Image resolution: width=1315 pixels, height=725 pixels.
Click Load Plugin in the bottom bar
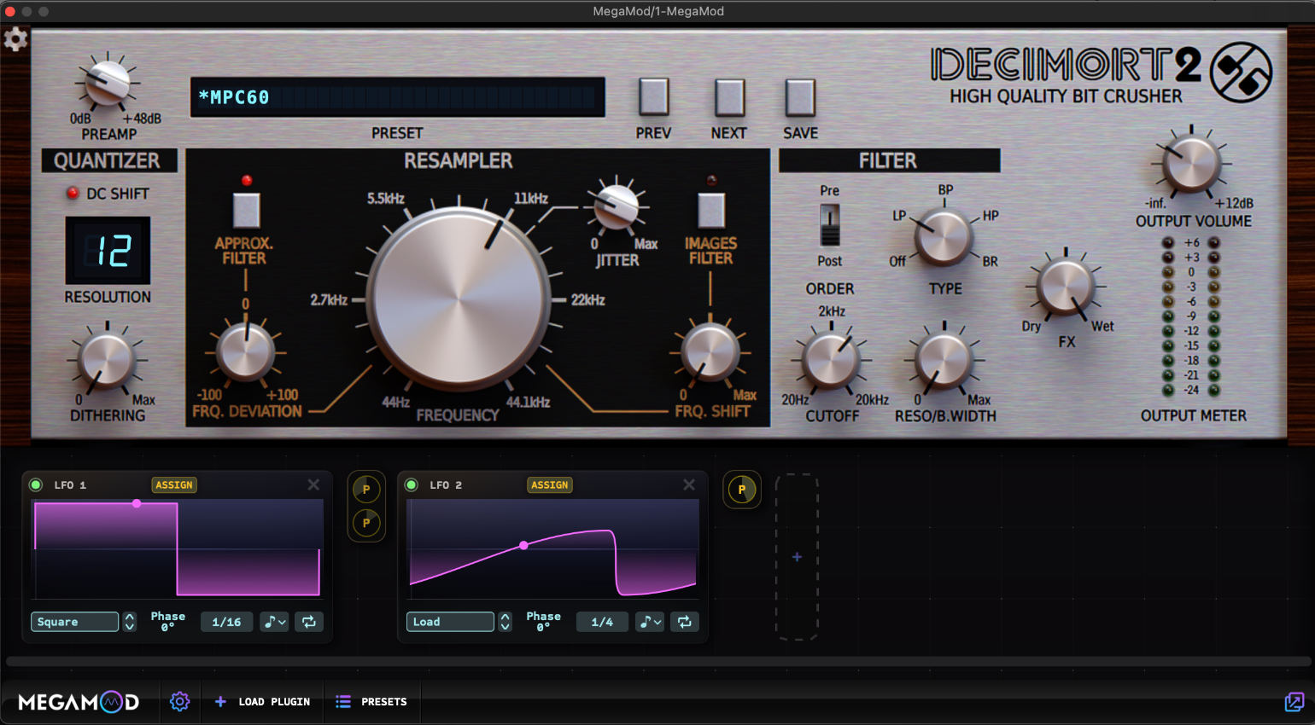pyautogui.click(x=262, y=701)
